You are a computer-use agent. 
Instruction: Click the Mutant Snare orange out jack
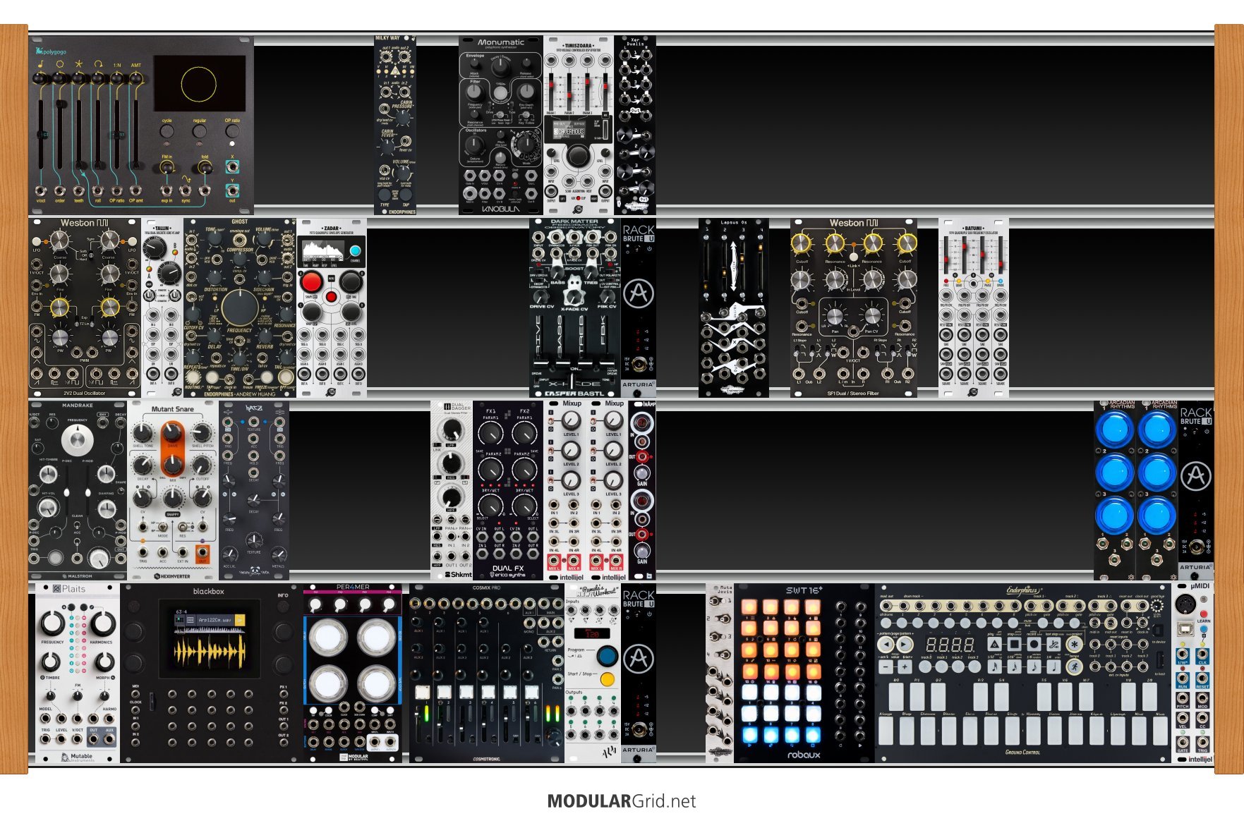pyautogui.click(x=203, y=552)
